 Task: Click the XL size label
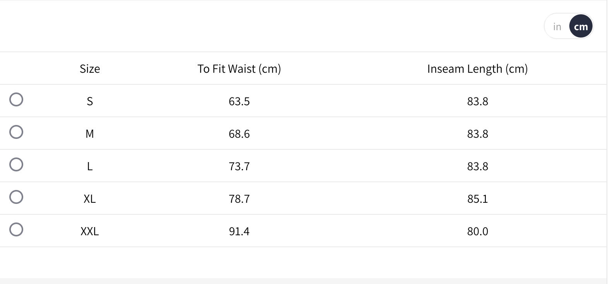pos(90,199)
